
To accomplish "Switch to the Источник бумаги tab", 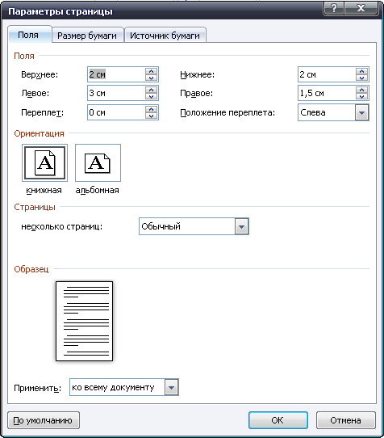I will (165, 36).
